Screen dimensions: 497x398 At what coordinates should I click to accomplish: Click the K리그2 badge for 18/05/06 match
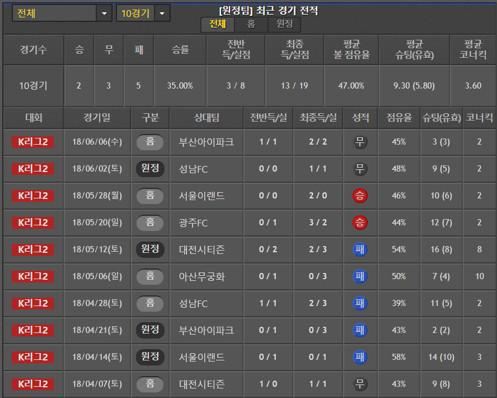coord(33,276)
